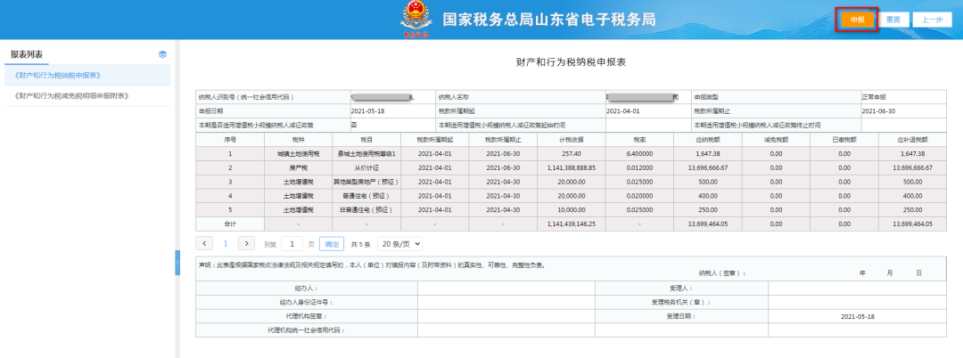Click the 应纳税额 column header
963x358 pixels.
pos(707,139)
